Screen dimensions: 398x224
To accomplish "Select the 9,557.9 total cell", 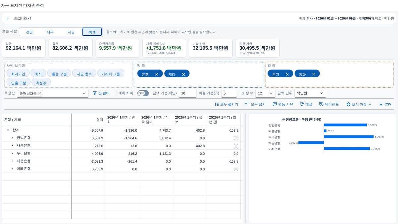I will (89, 130).
